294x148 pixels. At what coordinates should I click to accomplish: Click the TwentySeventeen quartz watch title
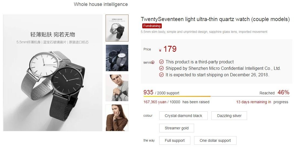[215, 19]
